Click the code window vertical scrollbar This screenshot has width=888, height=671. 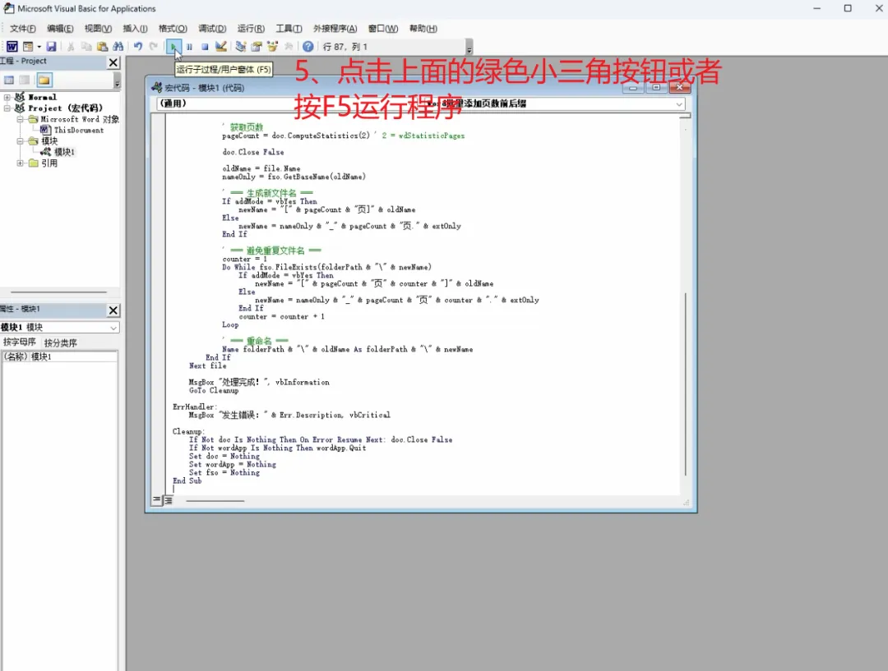click(x=685, y=384)
